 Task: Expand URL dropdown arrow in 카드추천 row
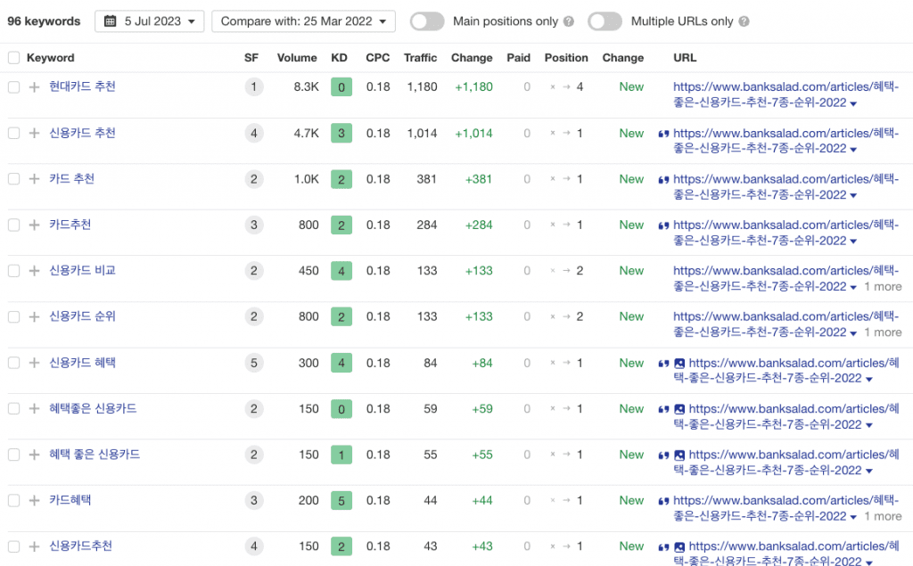click(853, 242)
